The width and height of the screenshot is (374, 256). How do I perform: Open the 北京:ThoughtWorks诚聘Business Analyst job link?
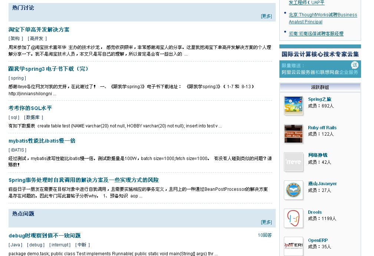point(323,18)
